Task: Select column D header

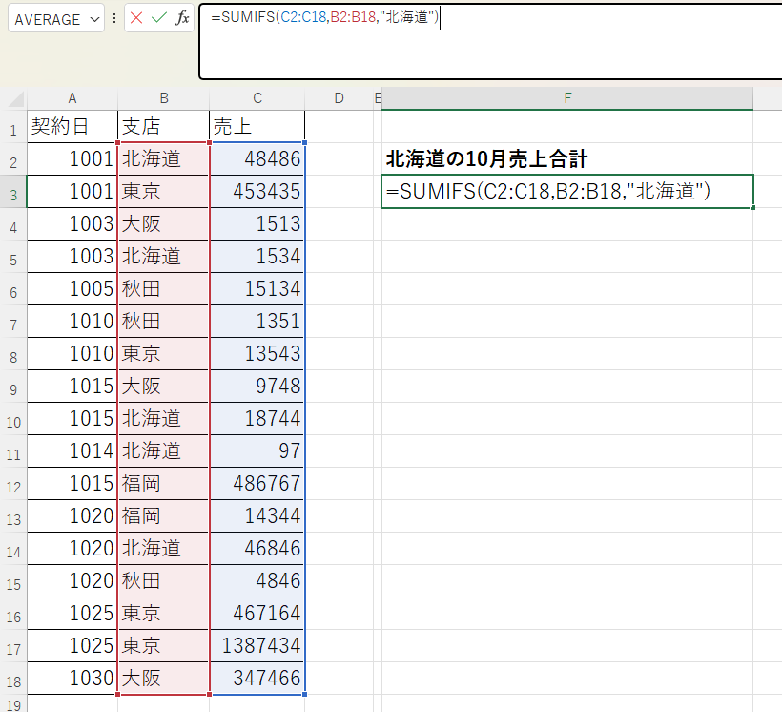Action: (338, 98)
